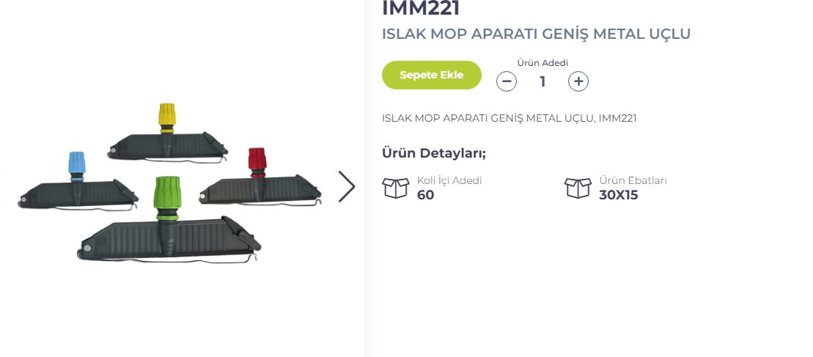Click the IMM221 product code title
The width and height of the screenshot is (813, 357).
pyautogui.click(x=421, y=9)
